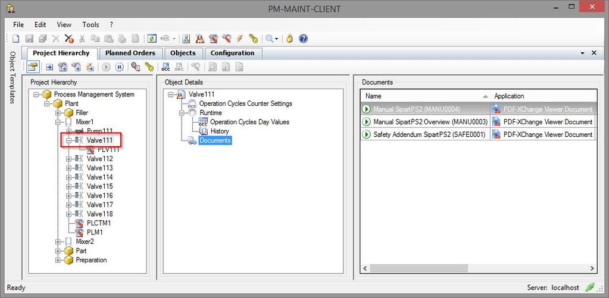
Task: Click the OCC operation cycles counter icon
Action: 166,67
